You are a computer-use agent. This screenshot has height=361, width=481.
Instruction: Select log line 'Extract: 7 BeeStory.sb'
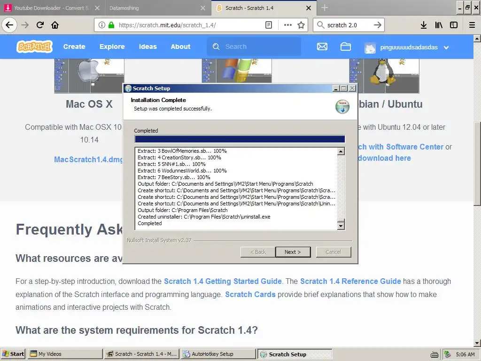tap(174, 177)
